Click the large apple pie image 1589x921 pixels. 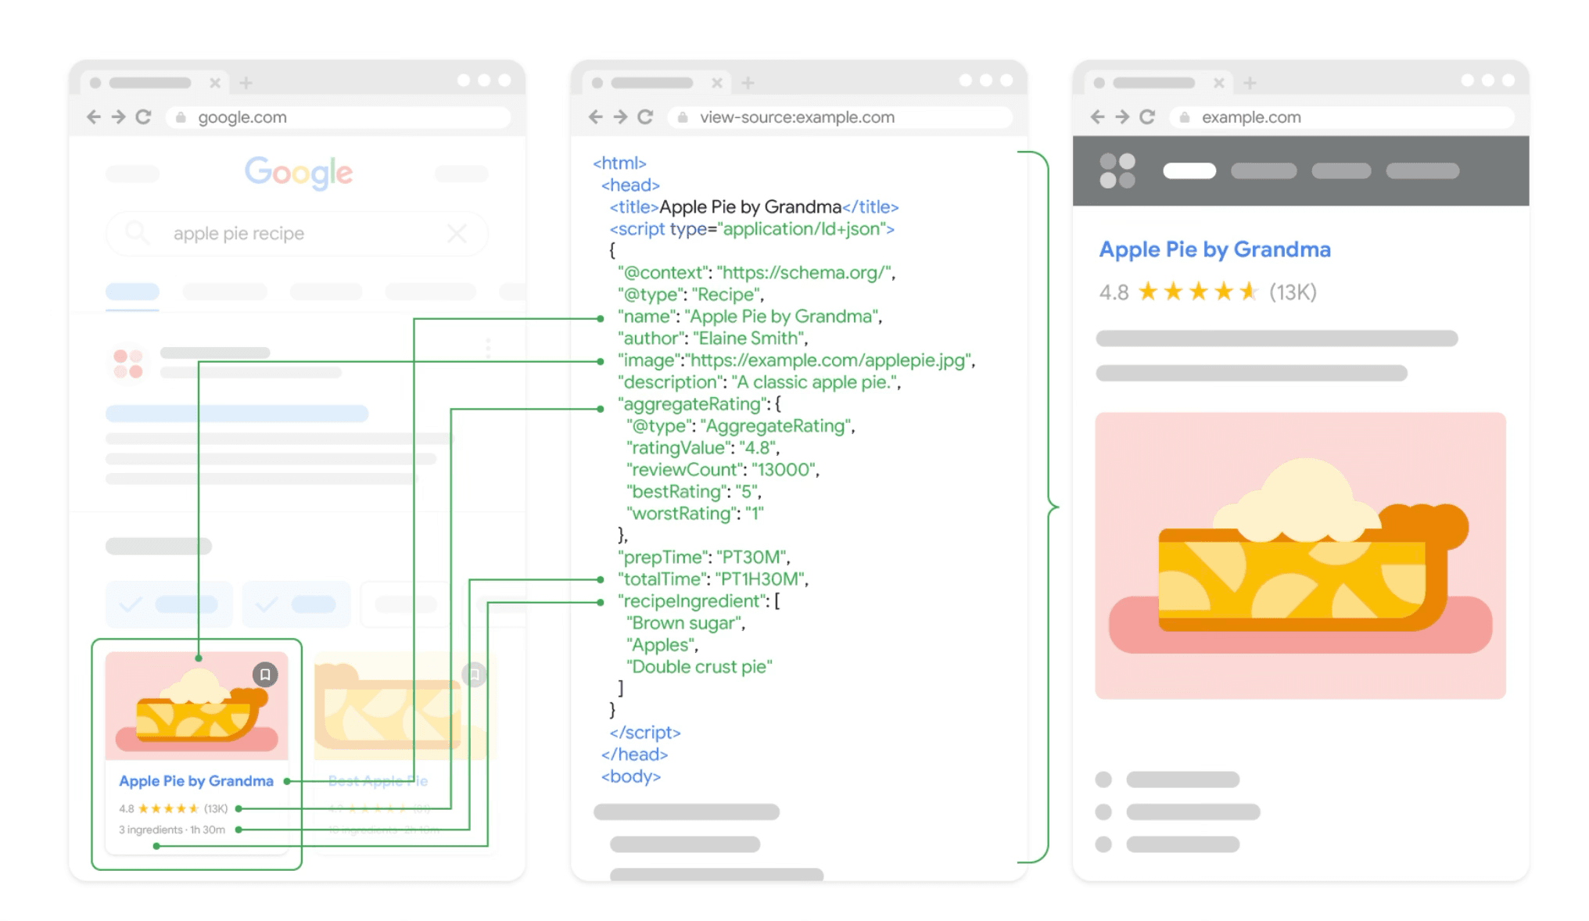pos(1300,555)
